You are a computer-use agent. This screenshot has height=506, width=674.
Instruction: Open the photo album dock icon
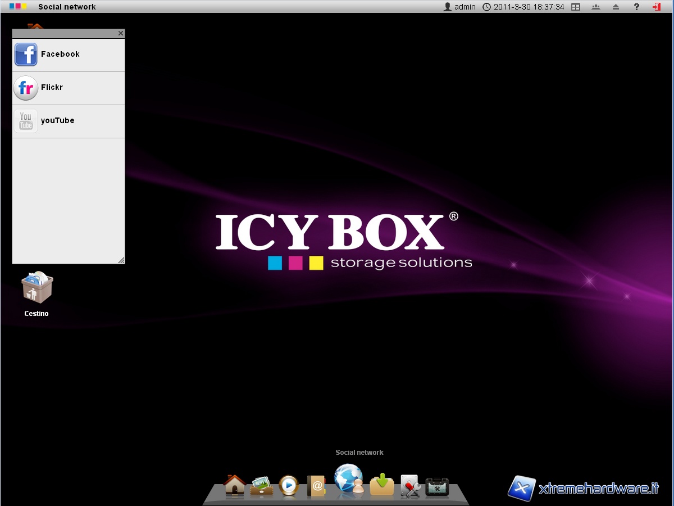tap(262, 485)
